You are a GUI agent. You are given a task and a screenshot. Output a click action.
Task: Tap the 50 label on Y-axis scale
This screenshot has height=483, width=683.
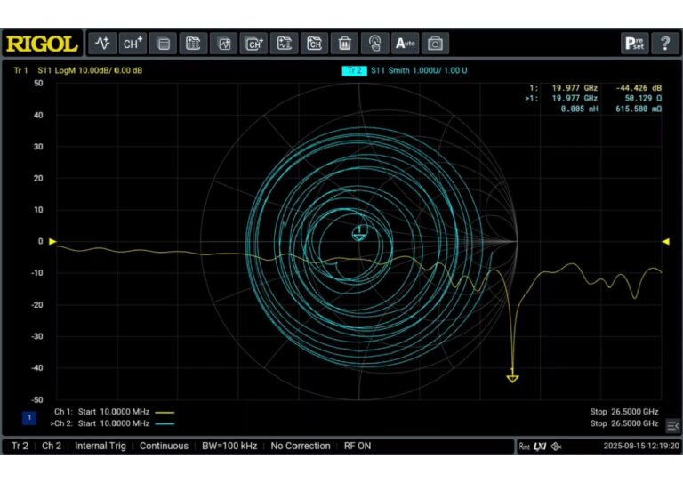(38, 84)
